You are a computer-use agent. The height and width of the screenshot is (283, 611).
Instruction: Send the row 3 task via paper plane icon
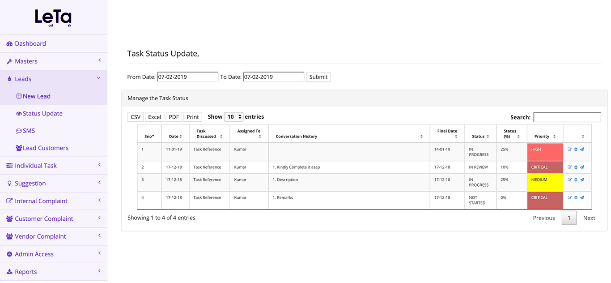point(582,180)
